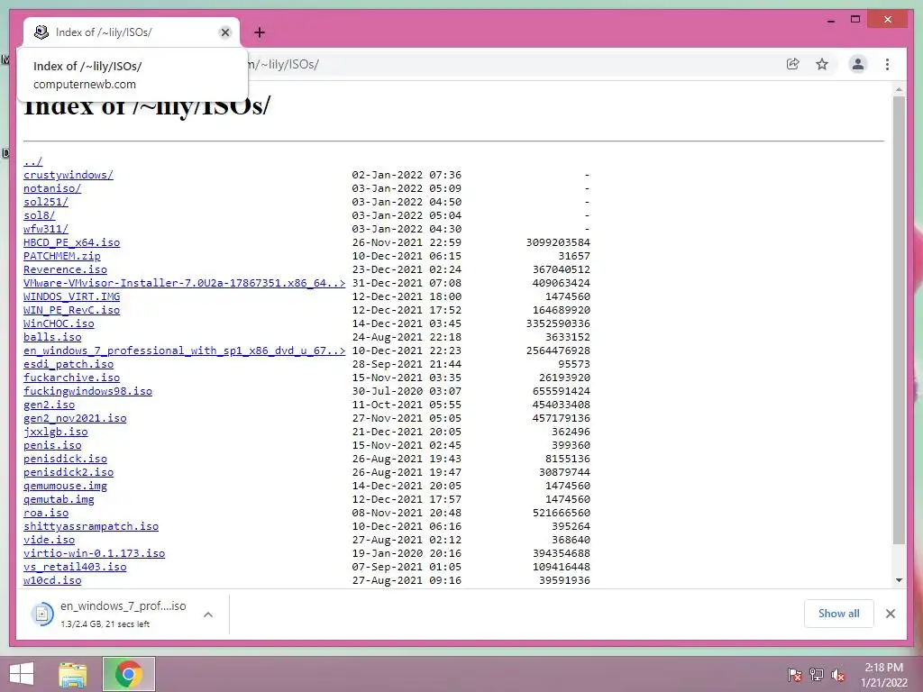Click the vertical scrollbar thumb

click(899, 320)
